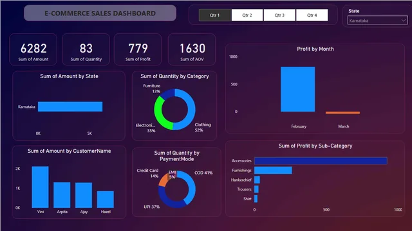Image resolution: width=412 pixels, height=231 pixels.
Task: Click the State dropdown chevron arrow
Action: click(x=404, y=21)
